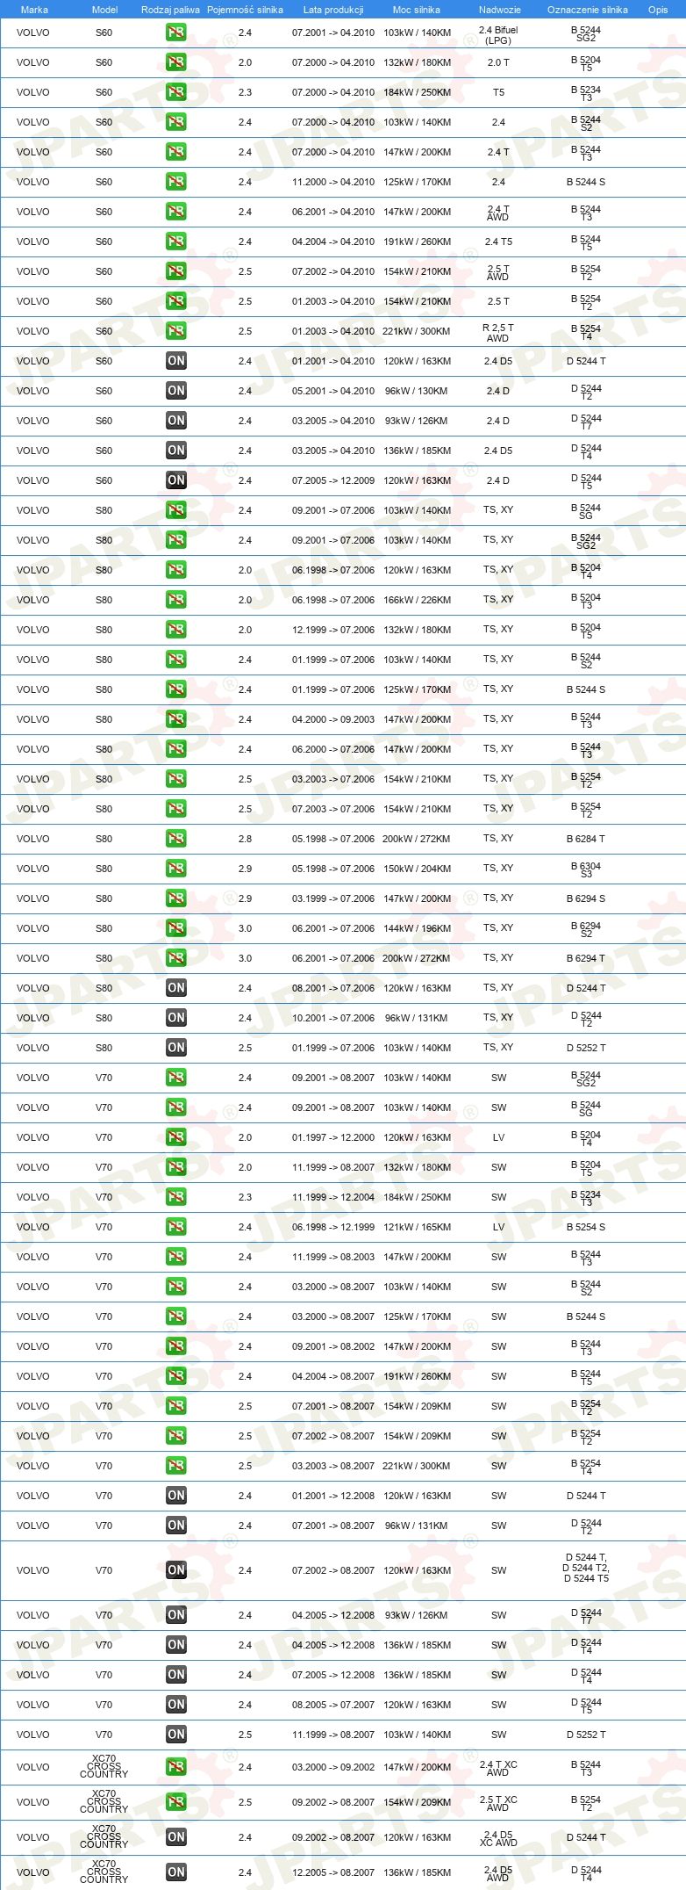Click ON icon in S60 07.2005 -> 12.2009 row
The image size is (686, 1890).
pyautogui.click(x=176, y=480)
